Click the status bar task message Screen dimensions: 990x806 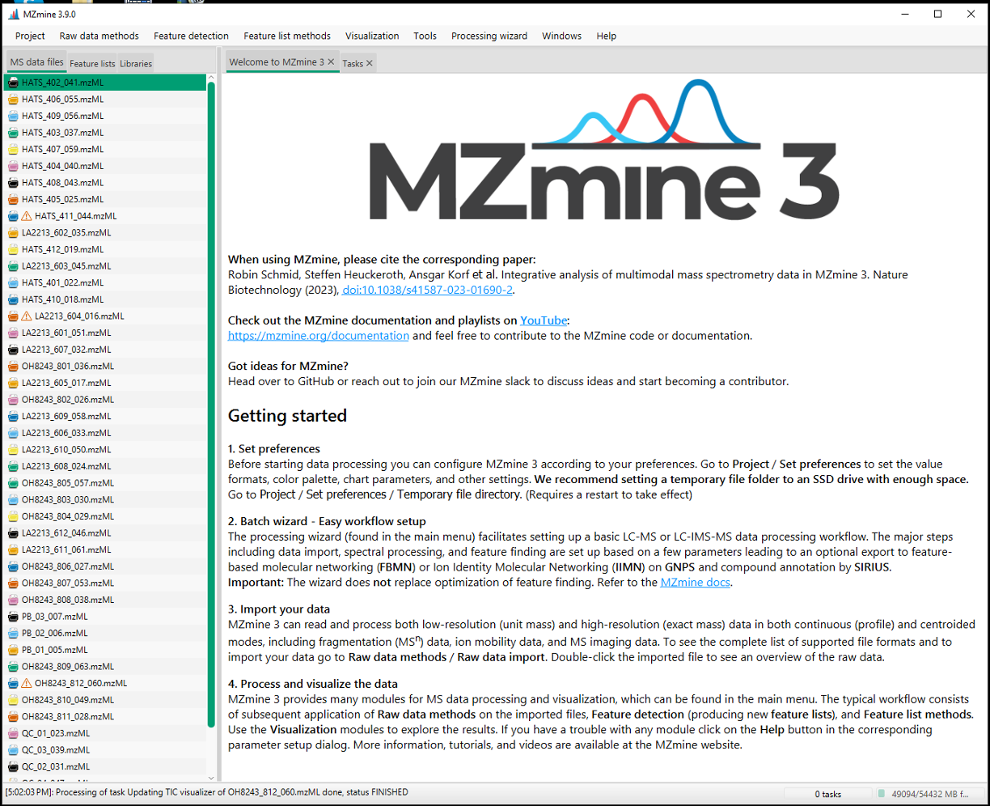click(207, 792)
